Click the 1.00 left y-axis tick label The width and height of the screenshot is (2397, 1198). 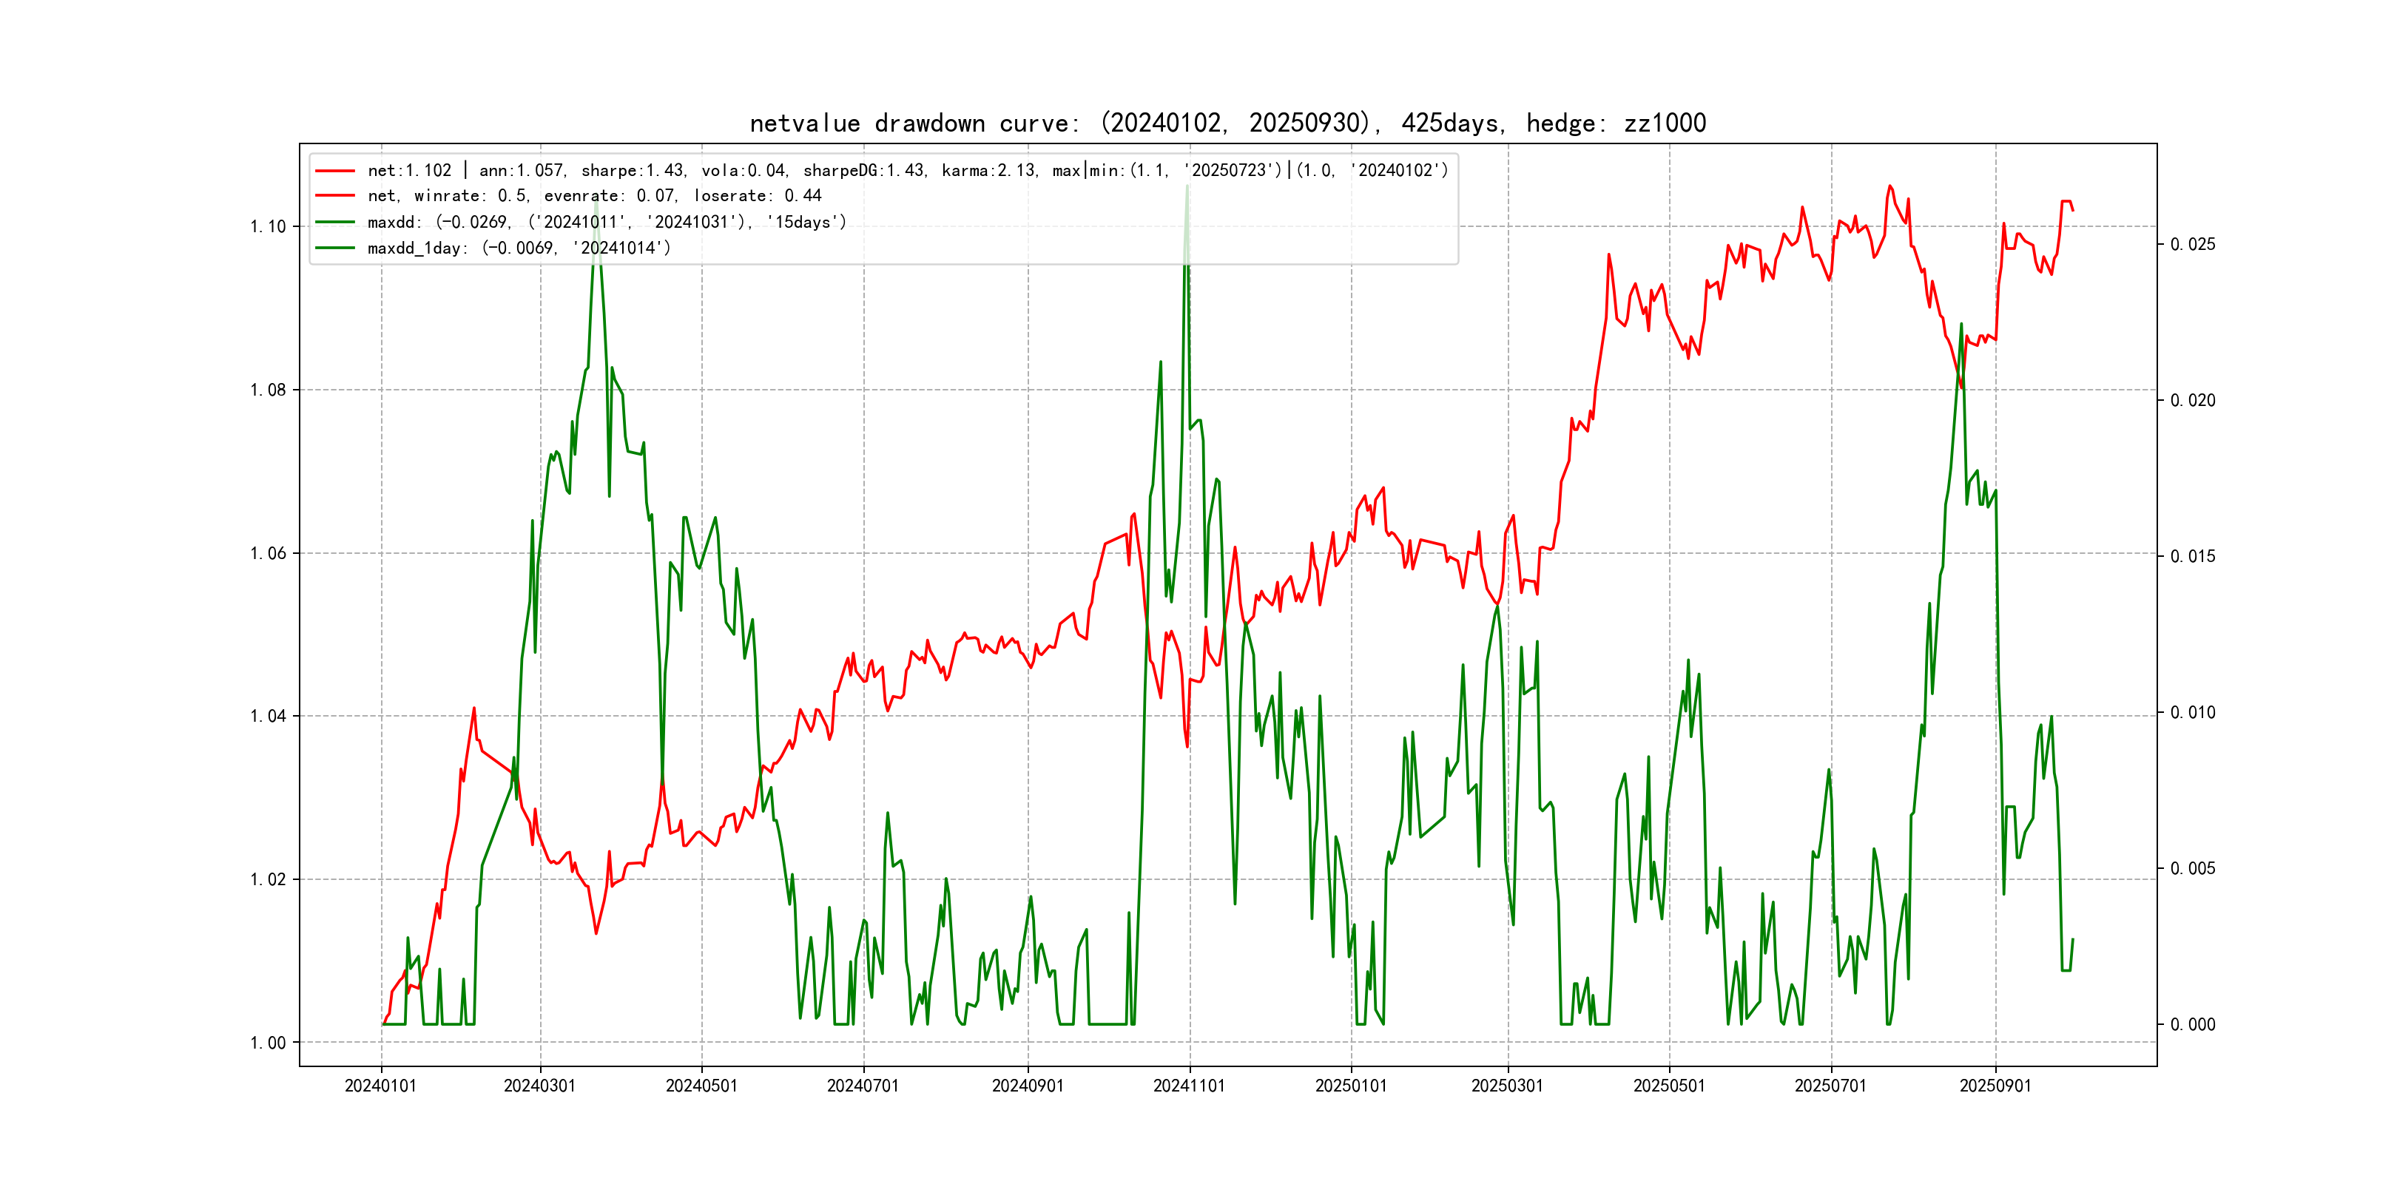(268, 1043)
